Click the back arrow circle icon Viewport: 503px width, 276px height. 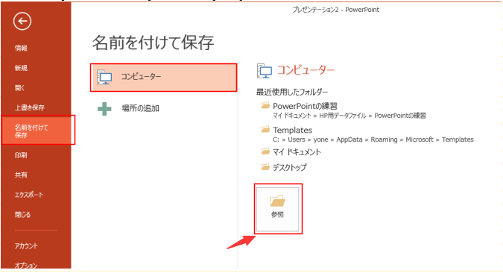coord(22,21)
